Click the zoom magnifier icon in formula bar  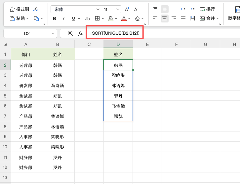(x=70, y=33)
